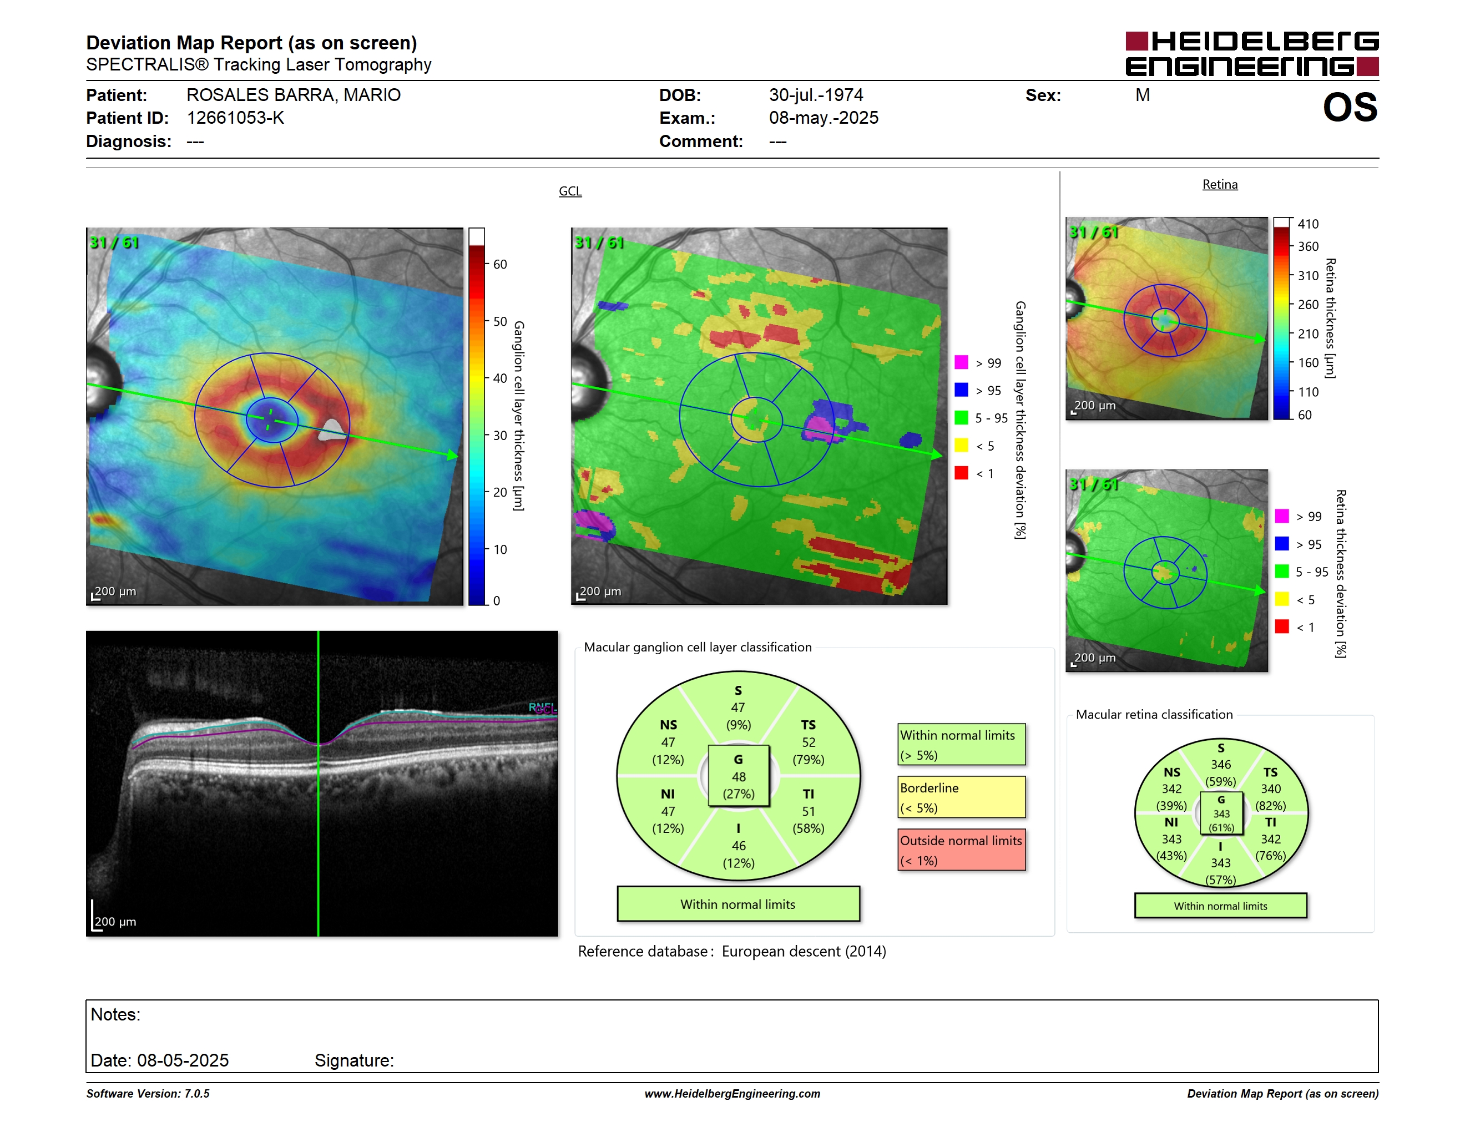
Task: Click the red <1 retina legend swatch
Action: coord(1282,626)
